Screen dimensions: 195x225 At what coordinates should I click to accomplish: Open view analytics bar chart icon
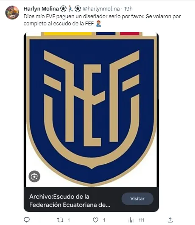(131, 220)
